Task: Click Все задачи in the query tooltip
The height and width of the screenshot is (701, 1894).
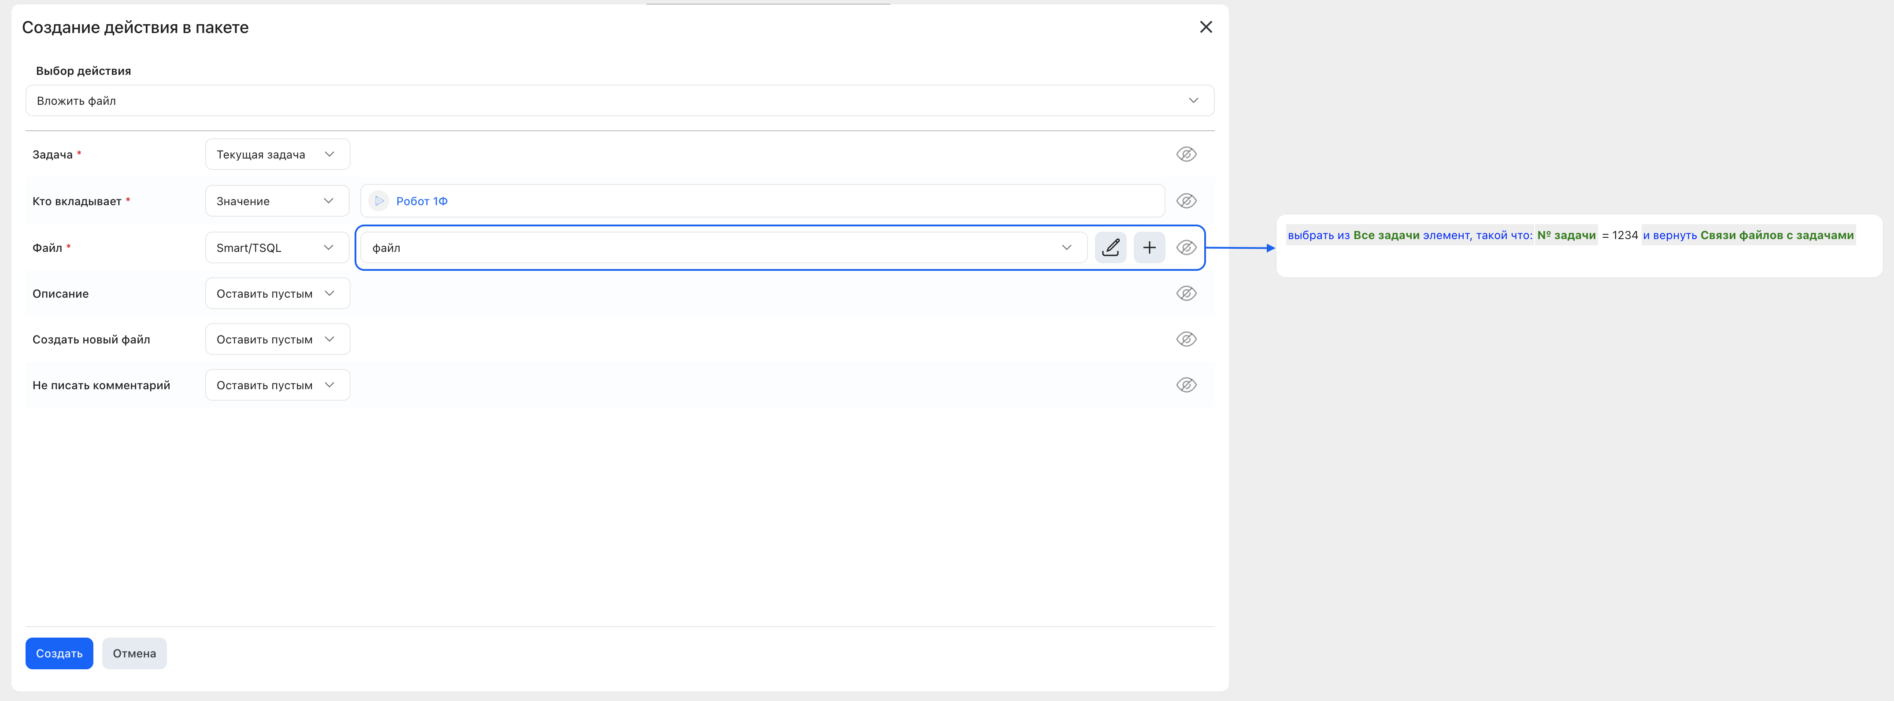Action: pos(1386,235)
